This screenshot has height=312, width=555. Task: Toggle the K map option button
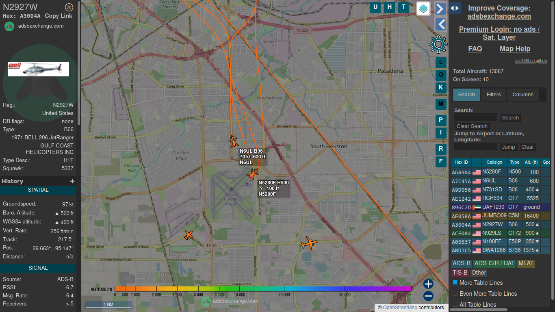(441, 87)
